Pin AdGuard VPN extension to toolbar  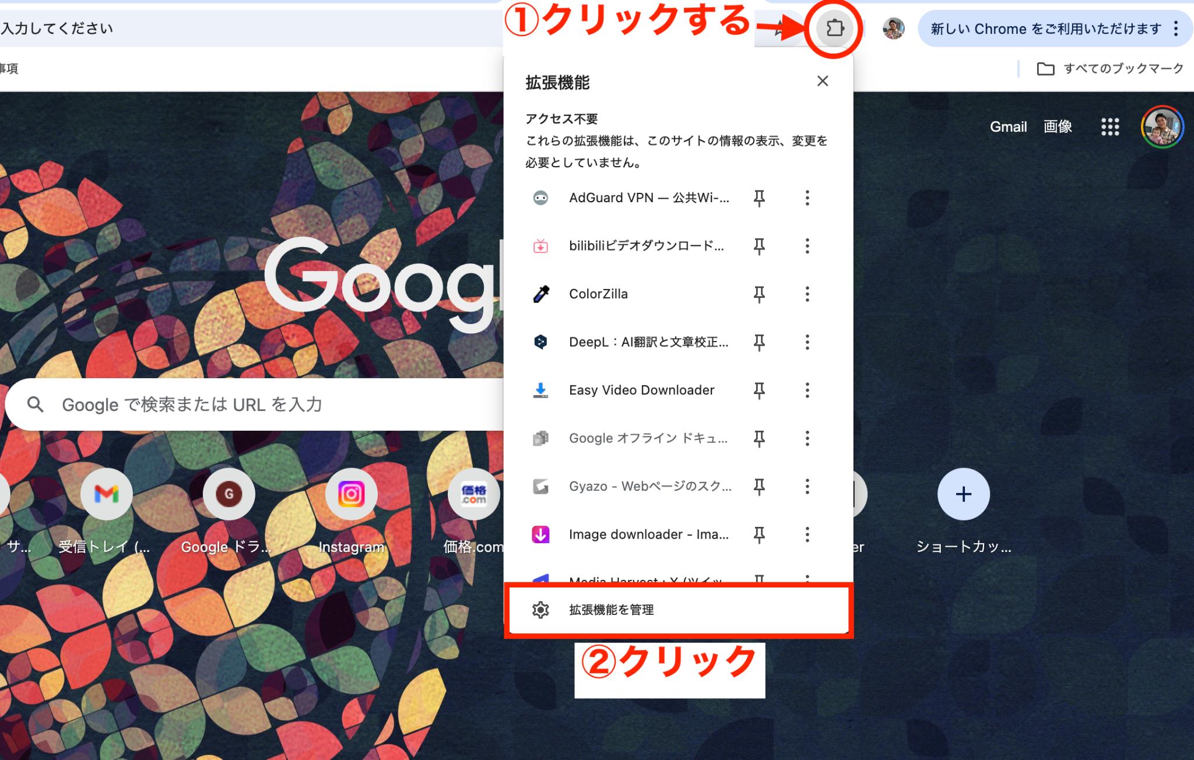point(759,198)
